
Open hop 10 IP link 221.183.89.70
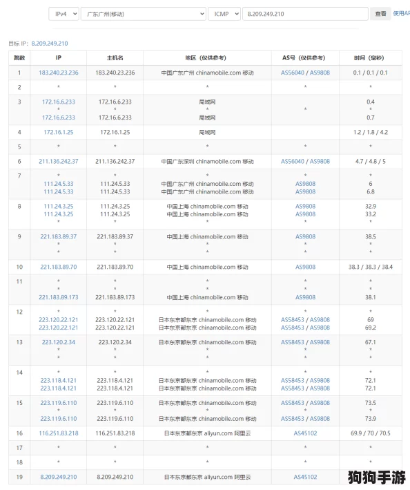click(x=59, y=267)
